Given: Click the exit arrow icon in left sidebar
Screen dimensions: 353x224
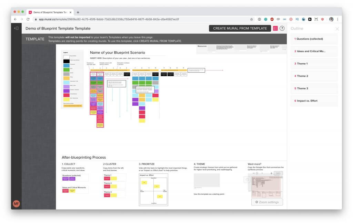Looking at the screenshot, I should coord(16,28).
